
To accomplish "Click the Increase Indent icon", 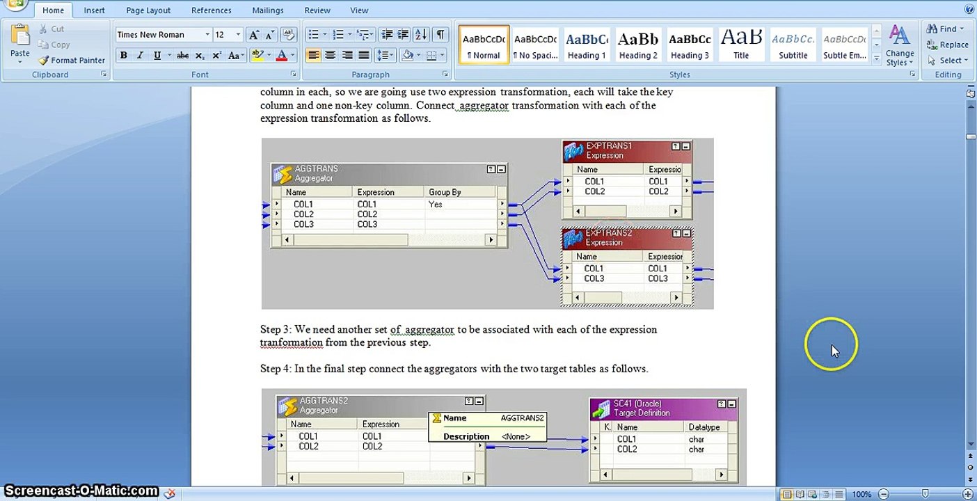I will (404, 35).
